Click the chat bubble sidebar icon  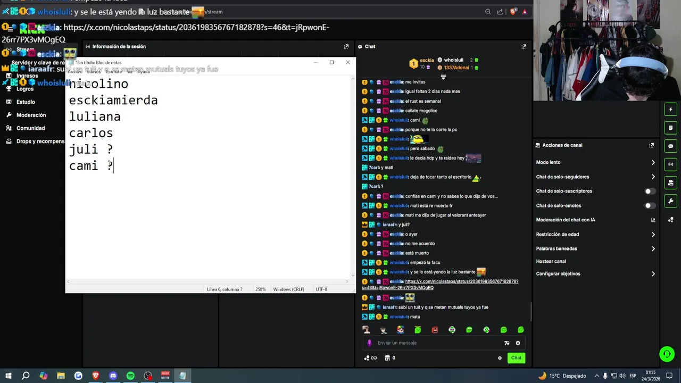[670, 146]
